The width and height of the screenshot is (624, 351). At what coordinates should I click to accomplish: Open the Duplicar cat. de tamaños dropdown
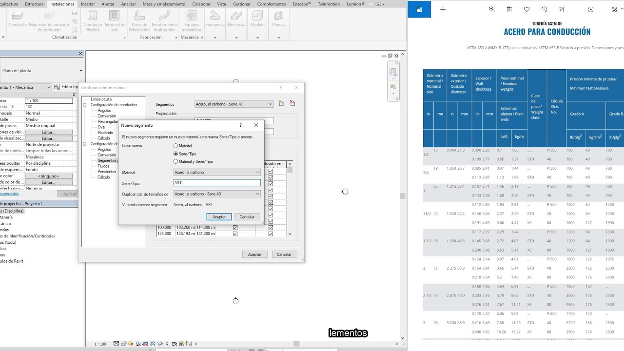coord(217,194)
